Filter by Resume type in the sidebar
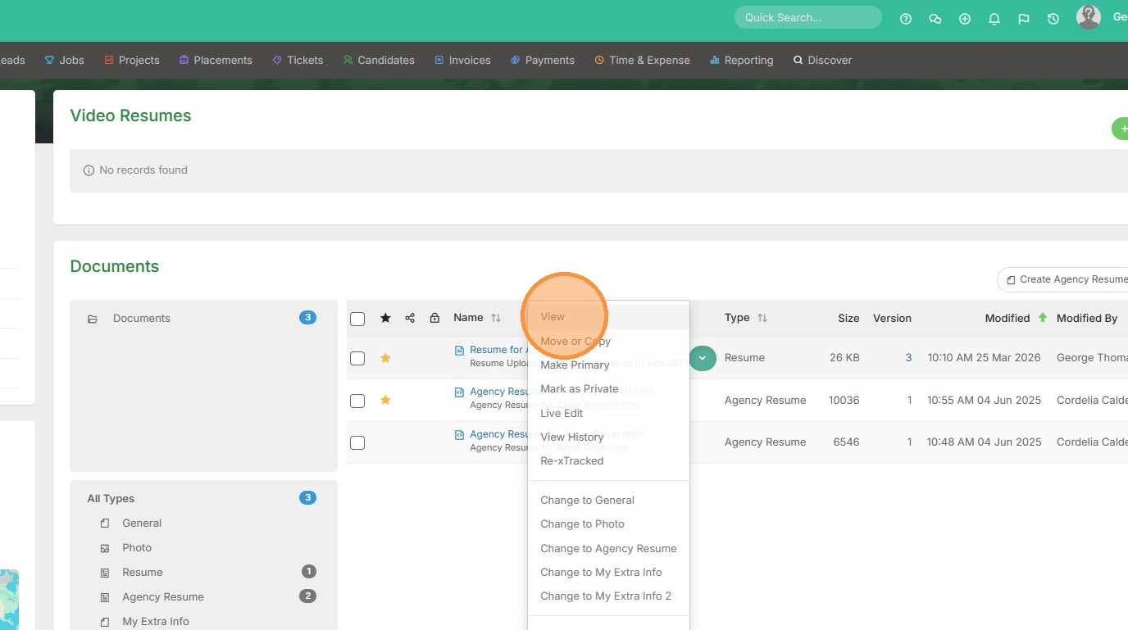Screen dimensions: 1128x630 click(x=142, y=573)
